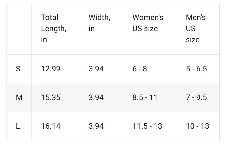Select the M size row label
Viewport: 225px width, 149px height.
coord(19,98)
